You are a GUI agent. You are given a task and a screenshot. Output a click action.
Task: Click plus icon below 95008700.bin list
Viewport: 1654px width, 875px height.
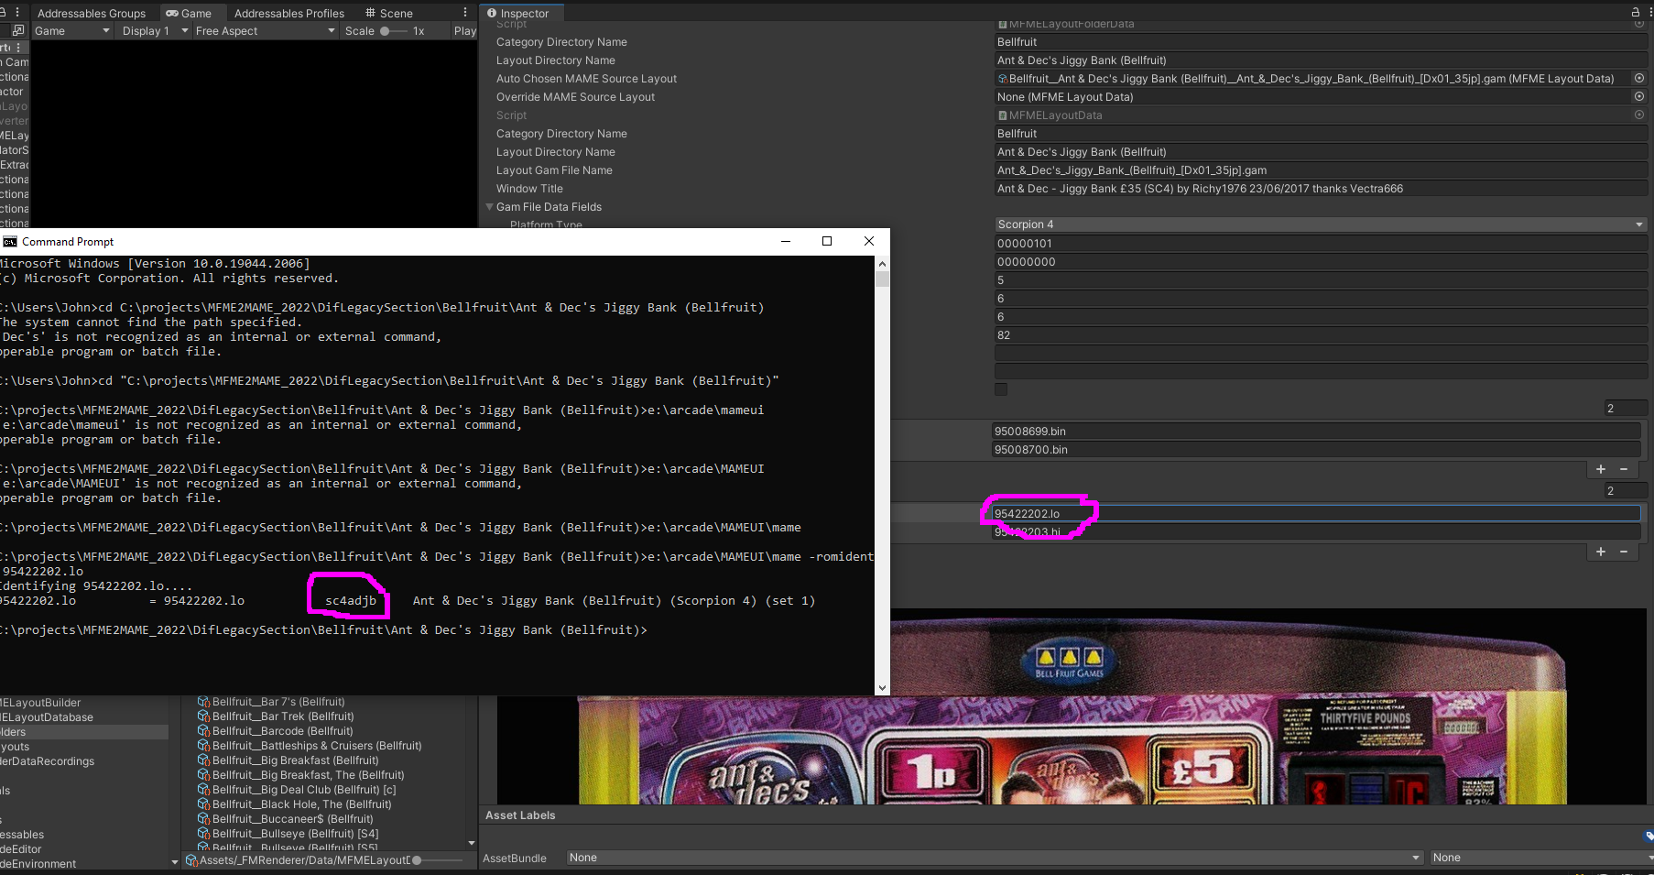tap(1601, 469)
